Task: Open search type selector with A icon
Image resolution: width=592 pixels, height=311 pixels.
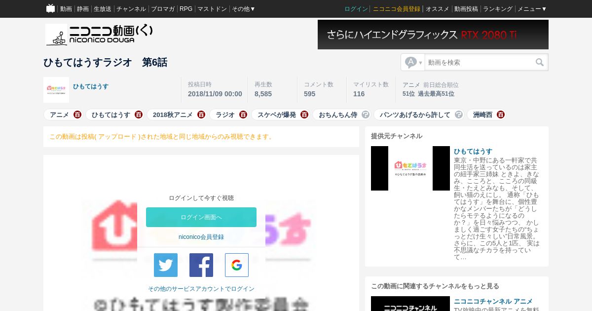Action: (x=413, y=62)
